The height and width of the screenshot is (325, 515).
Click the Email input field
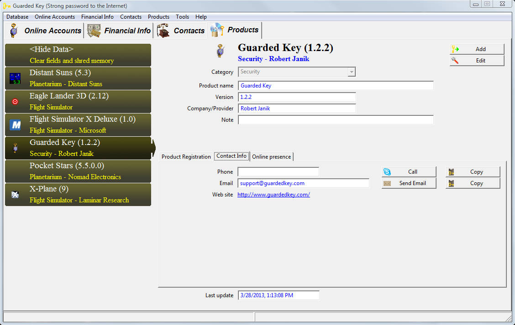pyautogui.click(x=304, y=183)
